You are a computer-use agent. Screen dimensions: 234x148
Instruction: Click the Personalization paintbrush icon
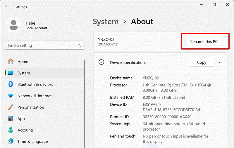11,107
